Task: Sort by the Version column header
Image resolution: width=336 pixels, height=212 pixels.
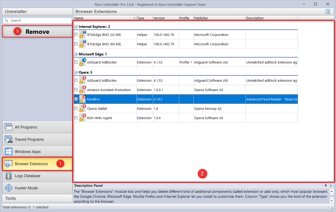Action: click(x=166, y=18)
